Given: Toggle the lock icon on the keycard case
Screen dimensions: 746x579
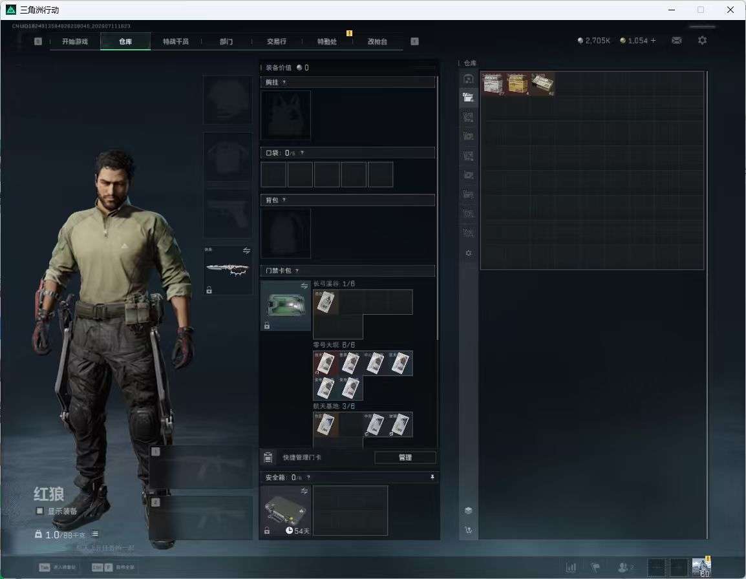Looking at the screenshot, I should (x=267, y=326).
